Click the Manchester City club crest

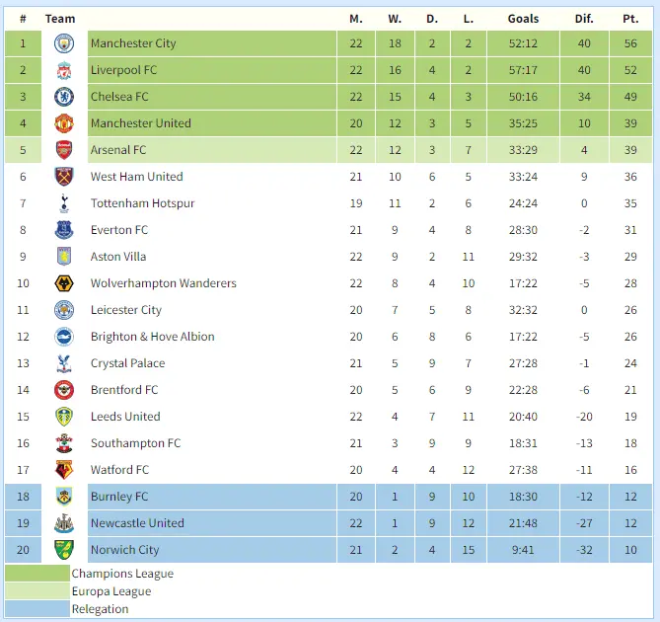click(x=64, y=43)
